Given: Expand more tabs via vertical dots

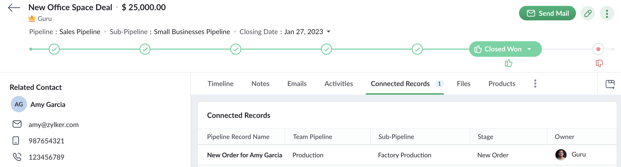Looking at the screenshot, I should pyautogui.click(x=535, y=83).
